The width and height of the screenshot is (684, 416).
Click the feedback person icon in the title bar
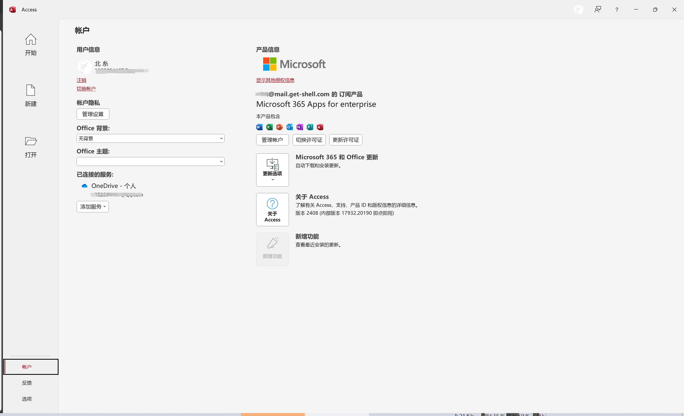coord(597,10)
